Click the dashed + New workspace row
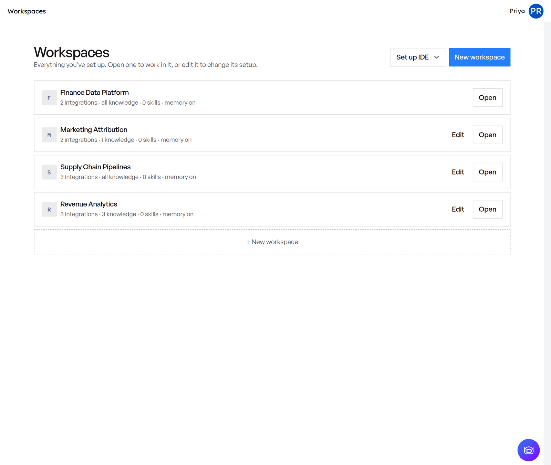This screenshot has width=551, height=465. coord(272,242)
